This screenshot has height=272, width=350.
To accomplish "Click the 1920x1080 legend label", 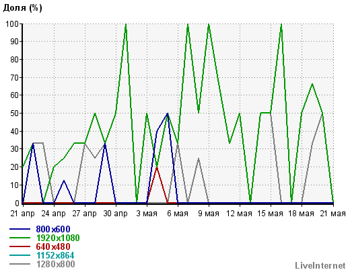I will point(58,238).
